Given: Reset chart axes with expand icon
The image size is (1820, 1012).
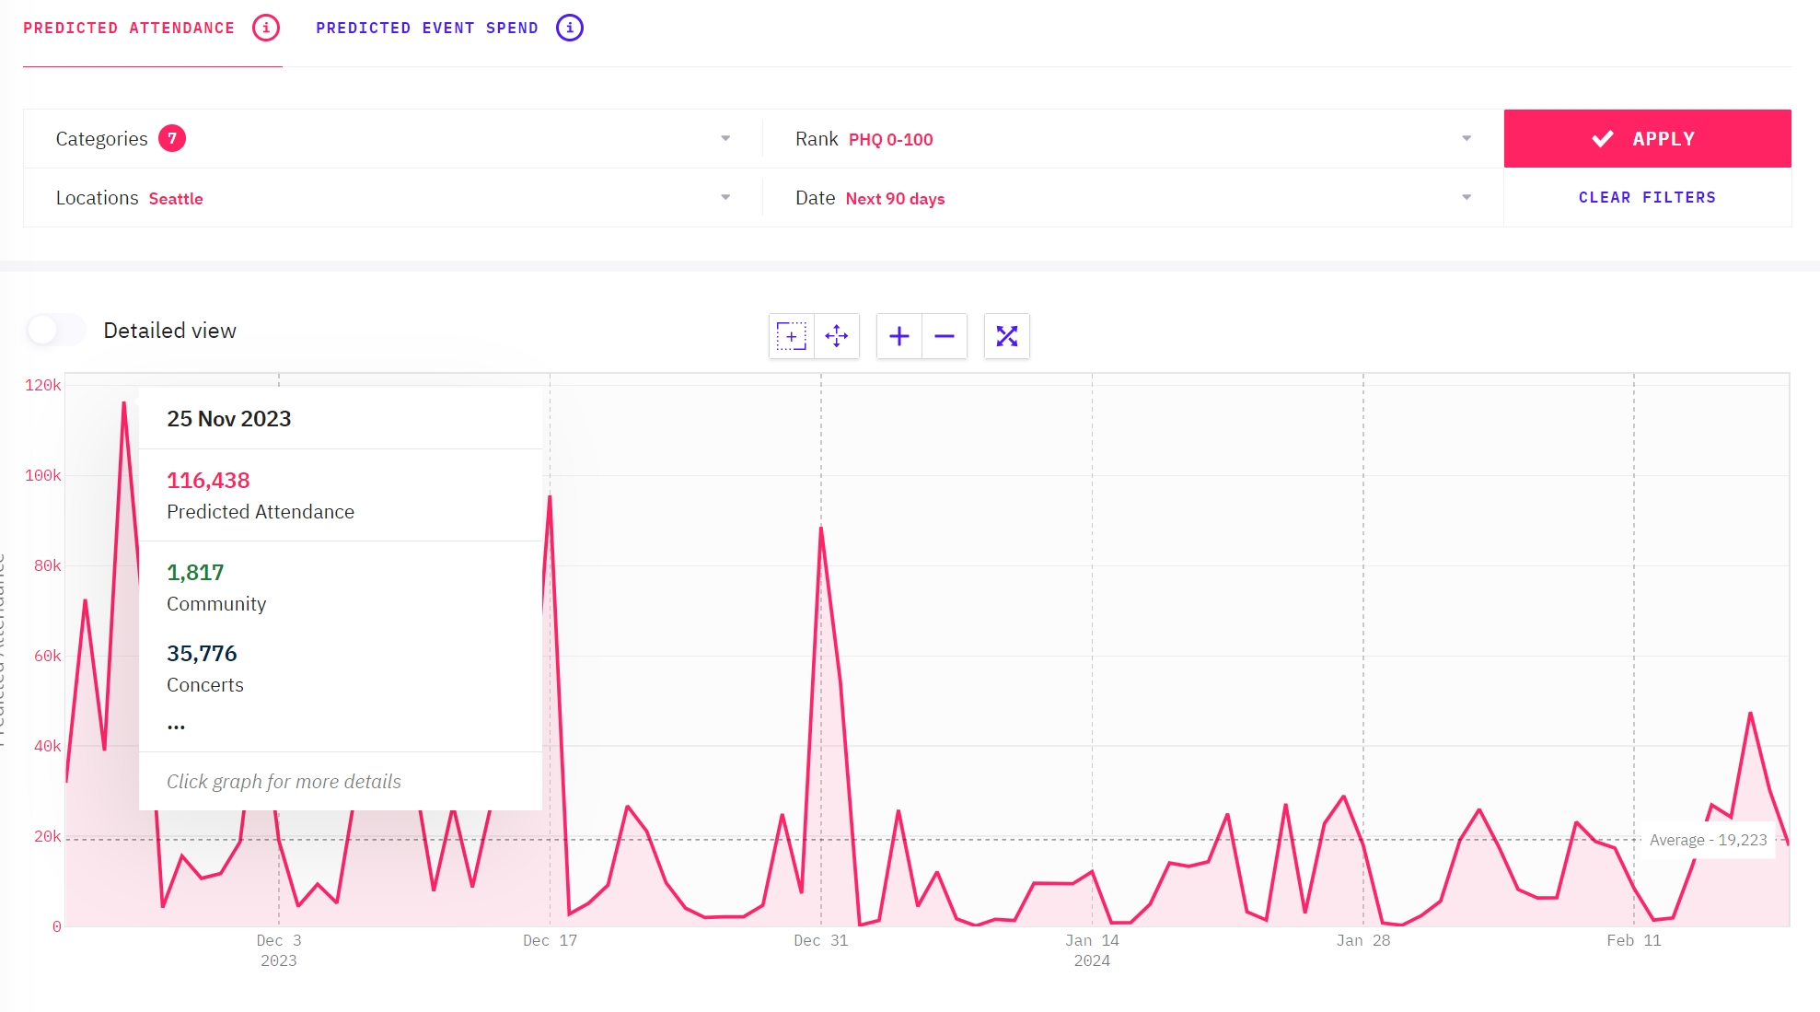Looking at the screenshot, I should [x=1007, y=336].
